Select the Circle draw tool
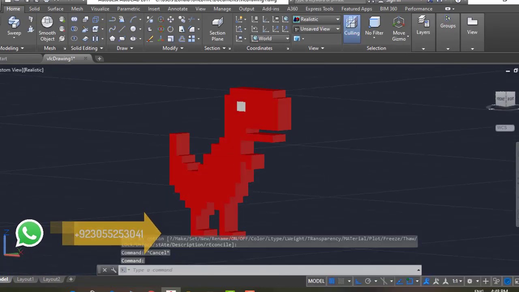519x292 pixels. point(133,29)
